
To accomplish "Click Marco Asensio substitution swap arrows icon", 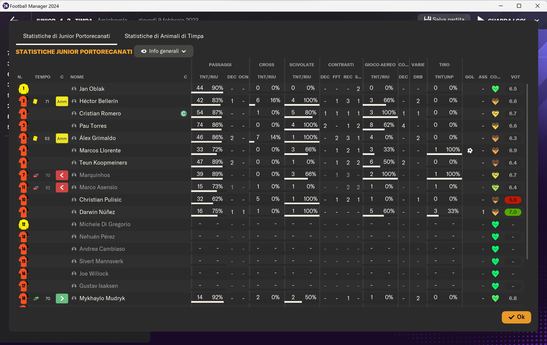I will 36,188.
